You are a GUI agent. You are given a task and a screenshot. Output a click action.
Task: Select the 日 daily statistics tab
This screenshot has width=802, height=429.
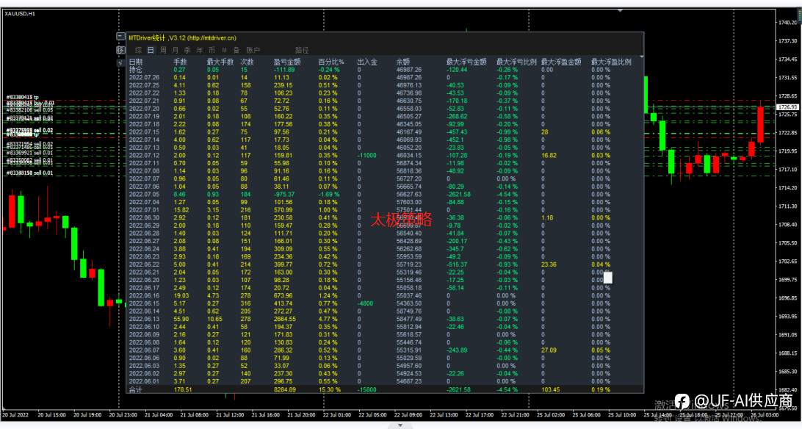[x=151, y=50]
